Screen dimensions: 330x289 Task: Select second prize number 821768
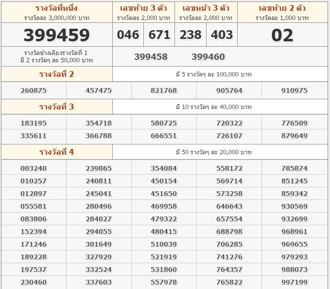[x=164, y=90]
